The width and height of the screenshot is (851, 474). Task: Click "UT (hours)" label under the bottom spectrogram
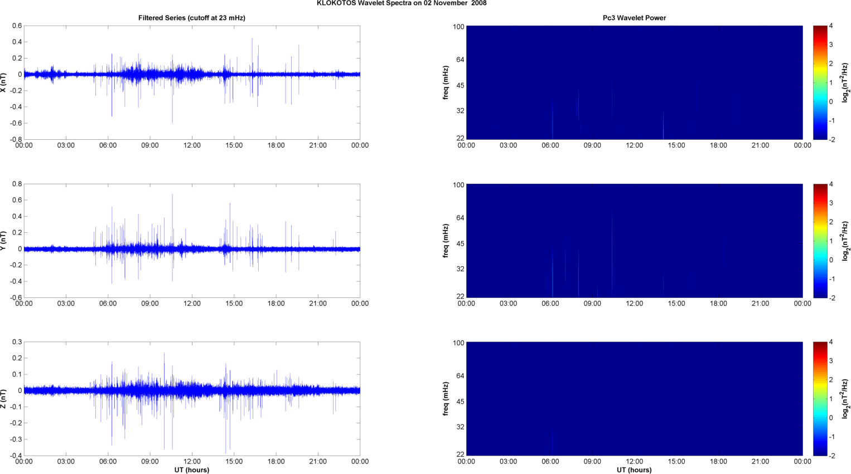point(634,470)
